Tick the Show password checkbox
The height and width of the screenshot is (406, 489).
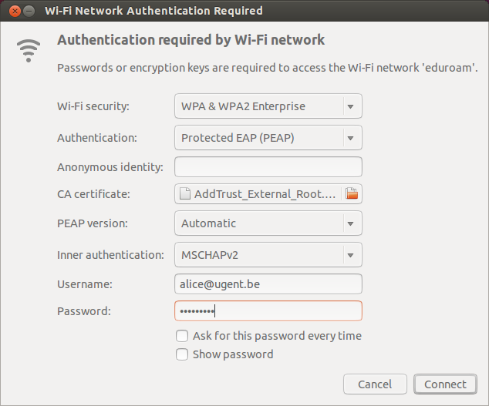point(182,354)
